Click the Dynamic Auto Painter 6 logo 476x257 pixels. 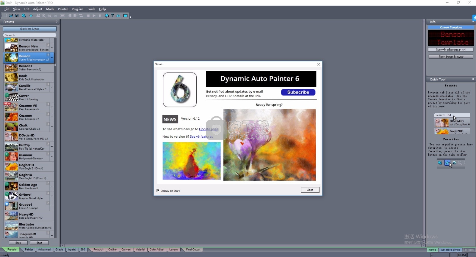(180, 90)
